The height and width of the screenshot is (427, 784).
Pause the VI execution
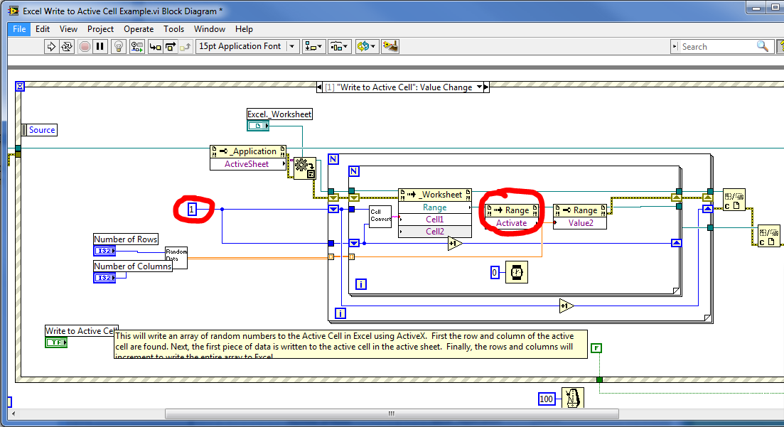tap(100, 46)
